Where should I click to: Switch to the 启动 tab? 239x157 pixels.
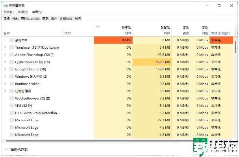click(x=45, y=18)
